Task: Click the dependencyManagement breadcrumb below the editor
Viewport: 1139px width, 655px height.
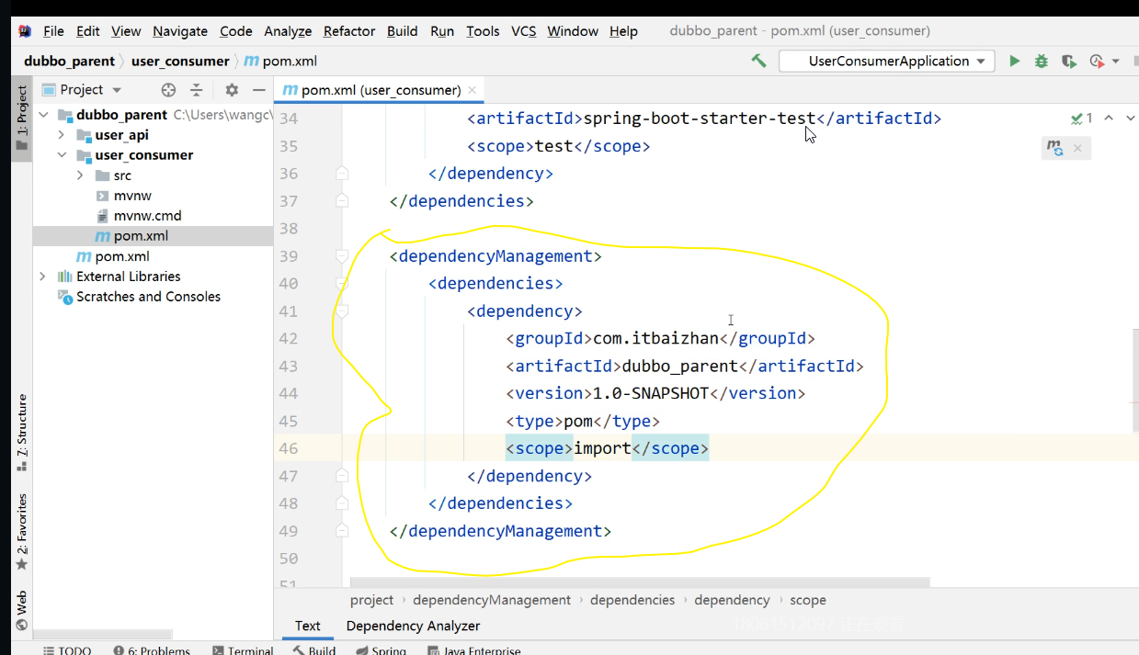Action: pos(492,600)
